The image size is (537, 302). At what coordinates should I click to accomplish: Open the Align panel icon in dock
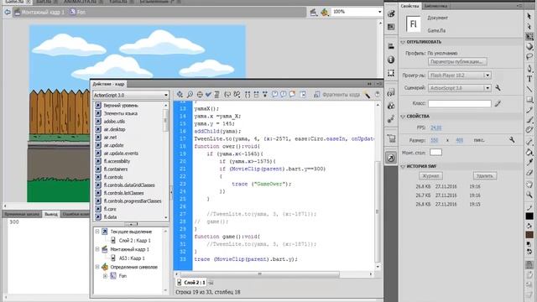coord(391,46)
